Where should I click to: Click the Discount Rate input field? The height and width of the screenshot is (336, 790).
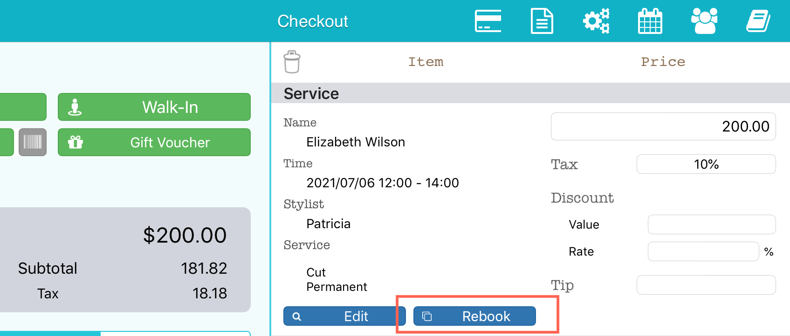(x=703, y=251)
